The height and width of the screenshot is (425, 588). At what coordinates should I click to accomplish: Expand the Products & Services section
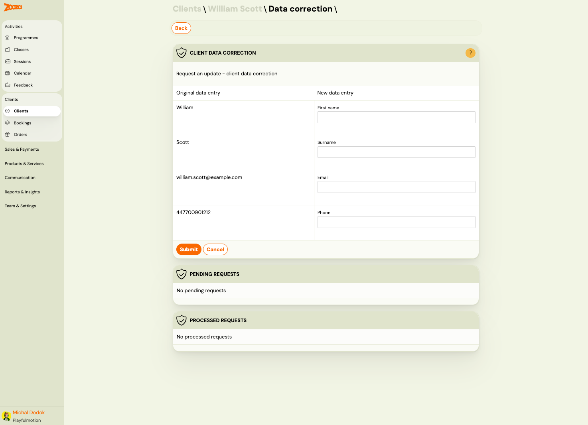click(x=24, y=163)
